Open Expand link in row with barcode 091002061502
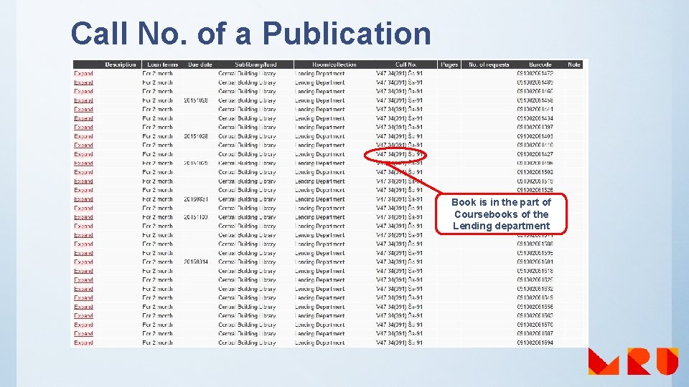Viewport: 689px width, 387px height. [x=83, y=173]
